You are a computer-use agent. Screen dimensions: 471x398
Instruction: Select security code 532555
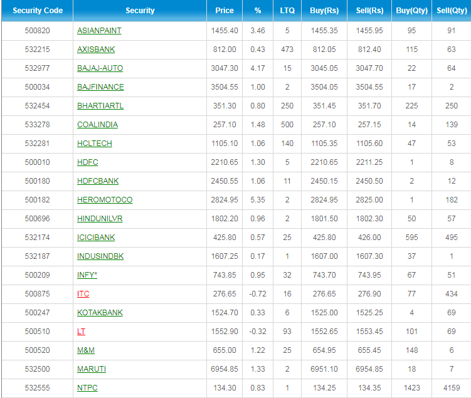coord(37,388)
